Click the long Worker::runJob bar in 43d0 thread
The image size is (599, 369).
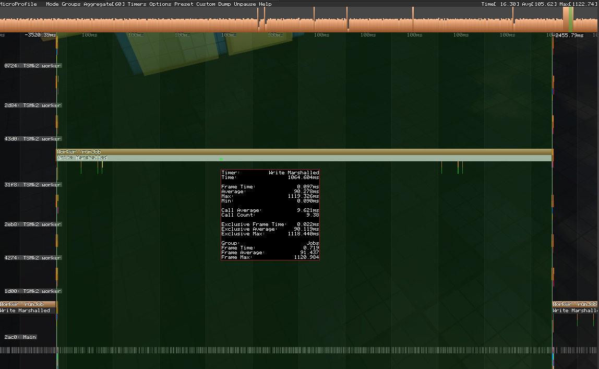pyautogui.click(x=305, y=152)
